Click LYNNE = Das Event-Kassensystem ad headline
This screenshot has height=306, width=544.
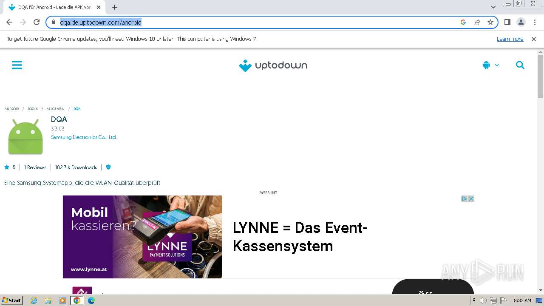300,237
